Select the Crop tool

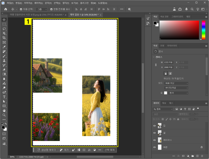click(x=4, y=38)
